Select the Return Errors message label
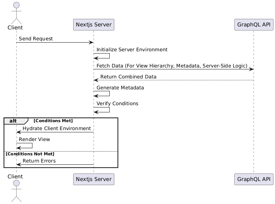 pyautogui.click(x=39, y=161)
